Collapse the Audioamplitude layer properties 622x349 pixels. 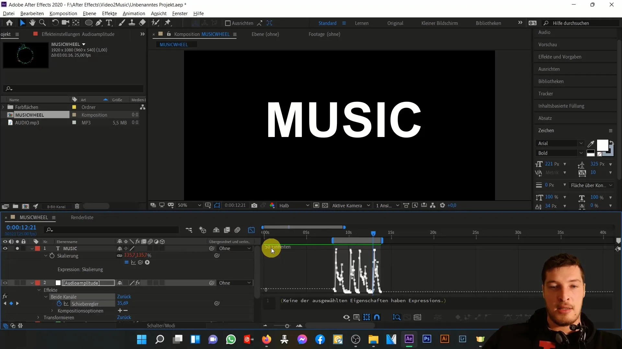[x=32, y=283]
